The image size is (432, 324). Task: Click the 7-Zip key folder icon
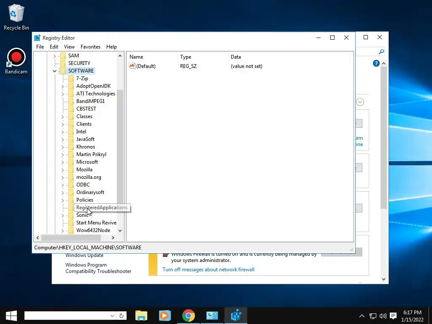(71, 78)
